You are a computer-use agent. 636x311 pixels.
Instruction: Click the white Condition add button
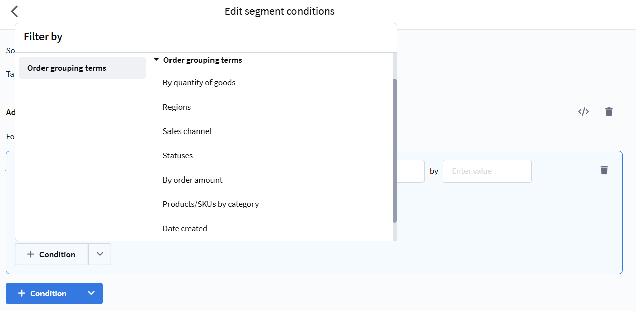point(51,254)
